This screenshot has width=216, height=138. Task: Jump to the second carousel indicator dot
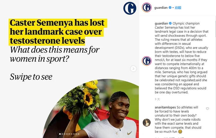coord(63,134)
